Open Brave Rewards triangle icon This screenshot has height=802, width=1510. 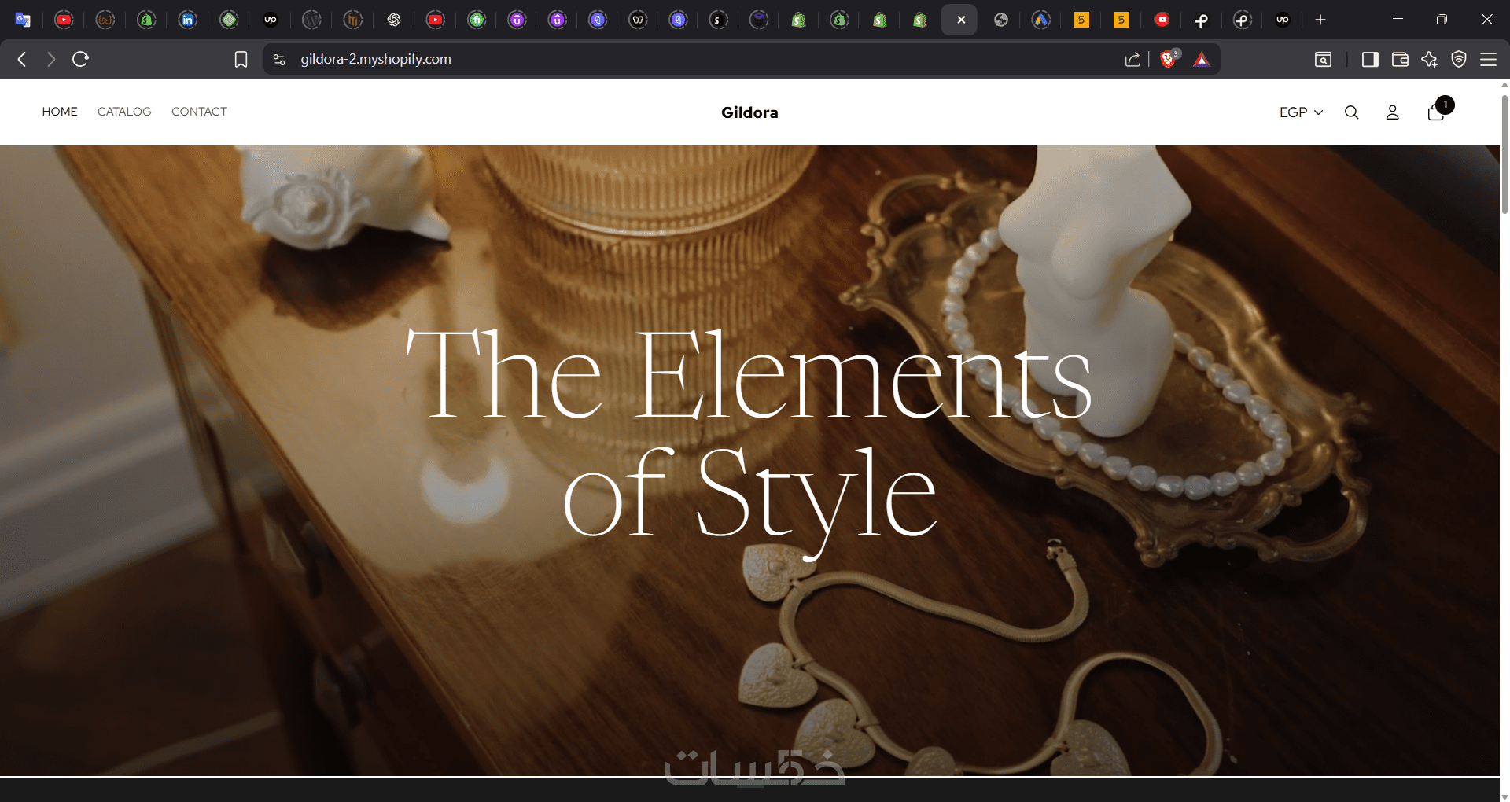1202,59
